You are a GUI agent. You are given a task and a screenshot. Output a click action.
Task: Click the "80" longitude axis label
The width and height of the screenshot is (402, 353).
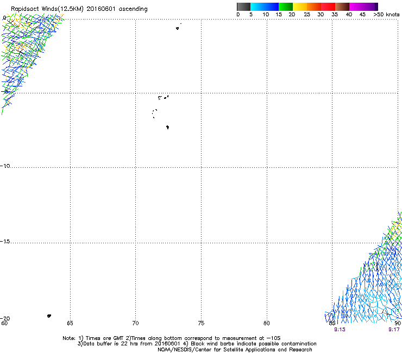267,323
